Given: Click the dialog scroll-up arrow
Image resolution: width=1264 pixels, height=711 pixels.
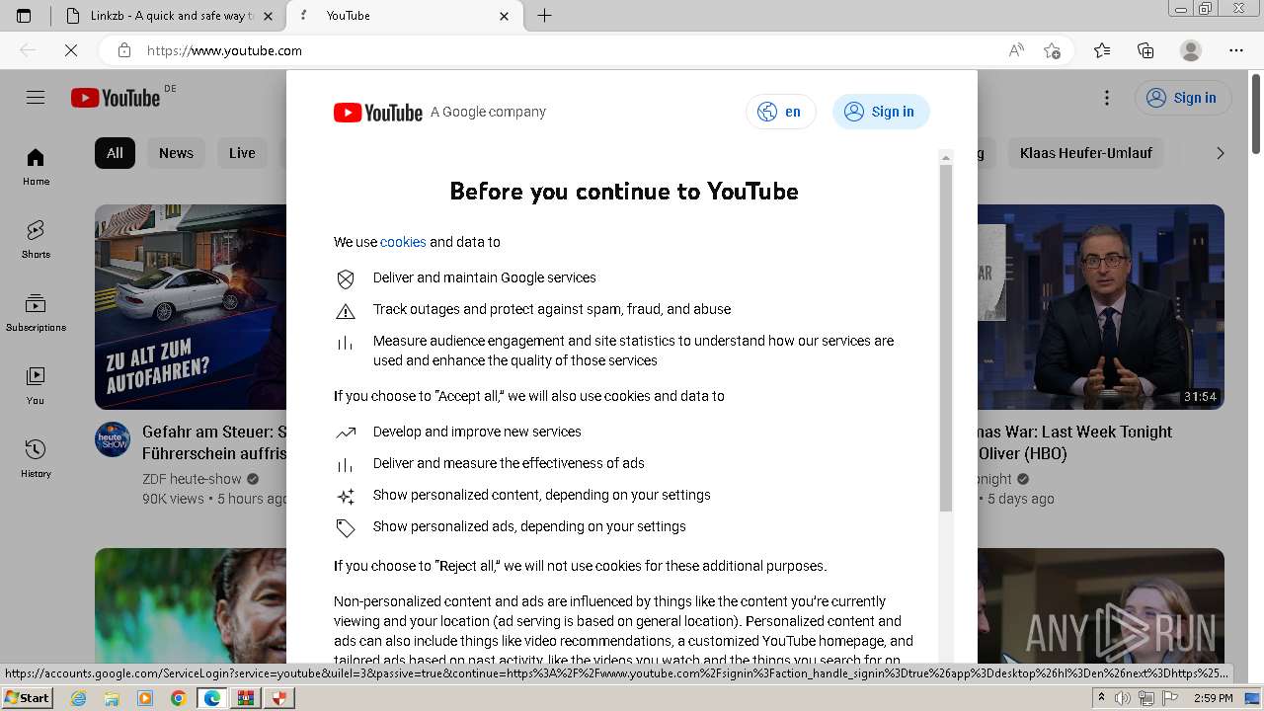Looking at the screenshot, I should (946, 157).
